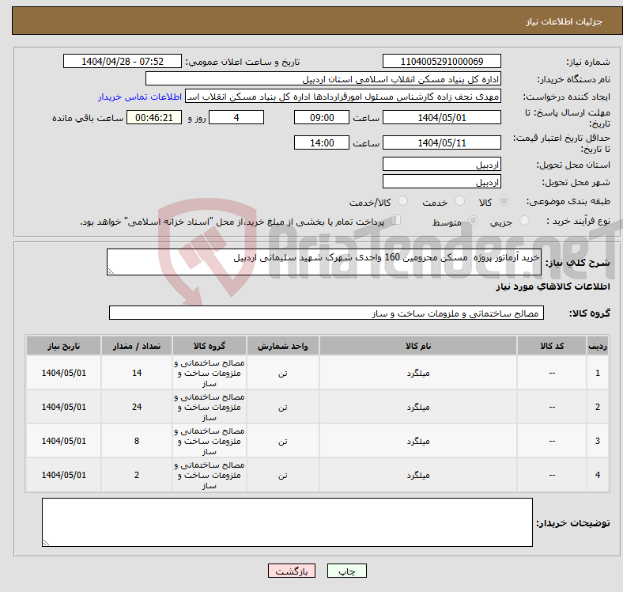
Task: Click the response deadline date field 1404/05/01
Action: click(x=441, y=117)
